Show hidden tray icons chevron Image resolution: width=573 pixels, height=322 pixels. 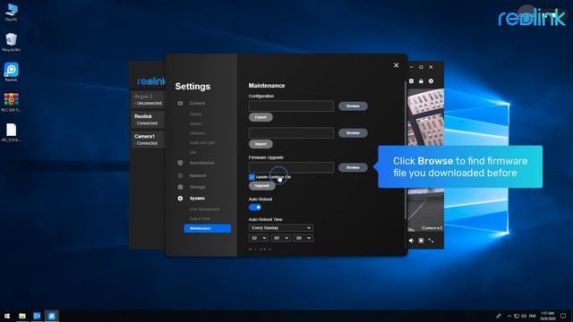point(509,316)
